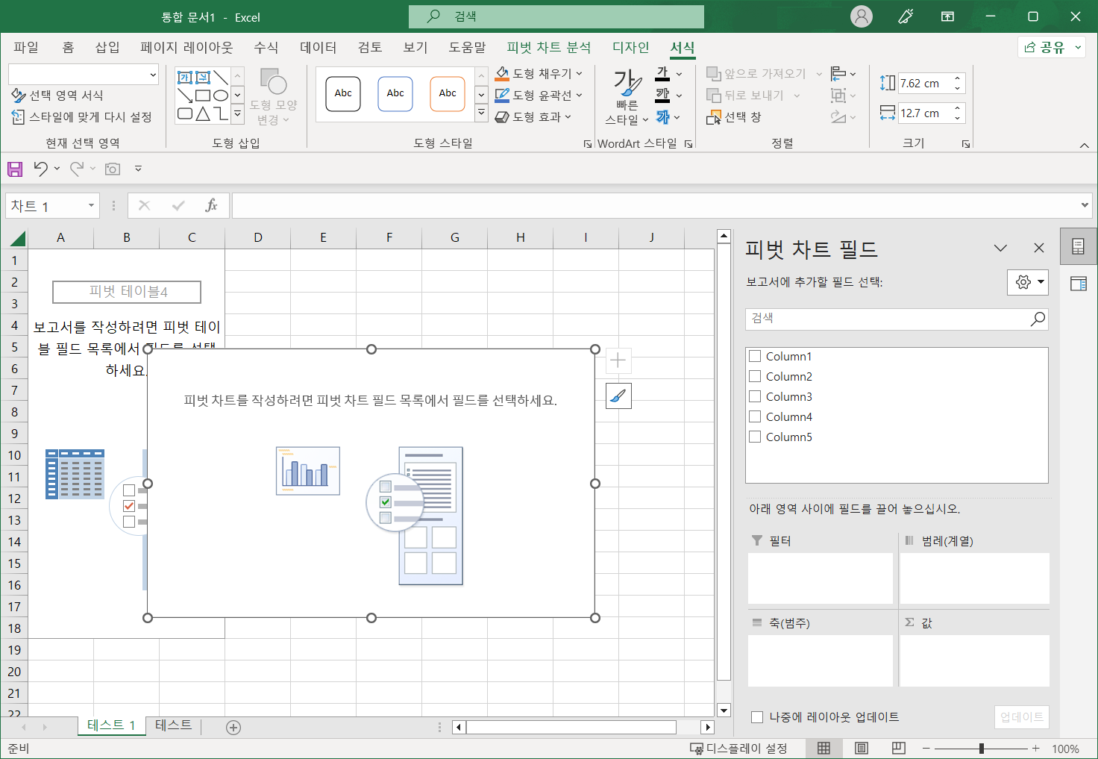
Task: Check the Column5 field
Action: pyautogui.click(x=755, y=437)
